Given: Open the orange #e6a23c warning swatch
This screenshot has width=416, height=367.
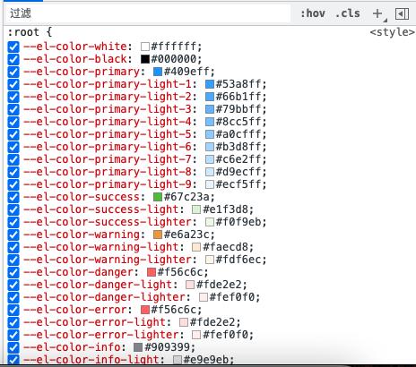Looking at the screenshot, I should [x=158, y=235].
